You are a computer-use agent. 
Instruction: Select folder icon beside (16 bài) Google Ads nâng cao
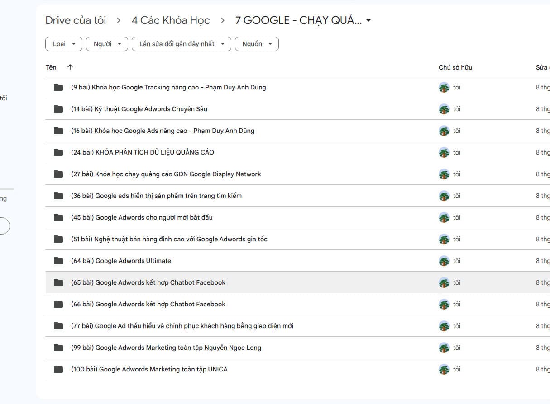tap(58, 131)
